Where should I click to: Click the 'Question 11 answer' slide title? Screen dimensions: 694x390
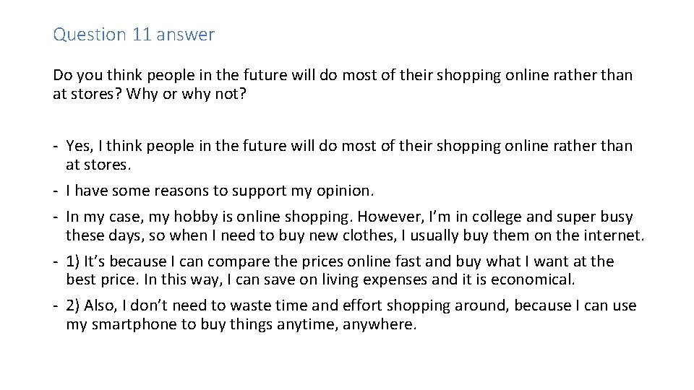tap(134, 34)
